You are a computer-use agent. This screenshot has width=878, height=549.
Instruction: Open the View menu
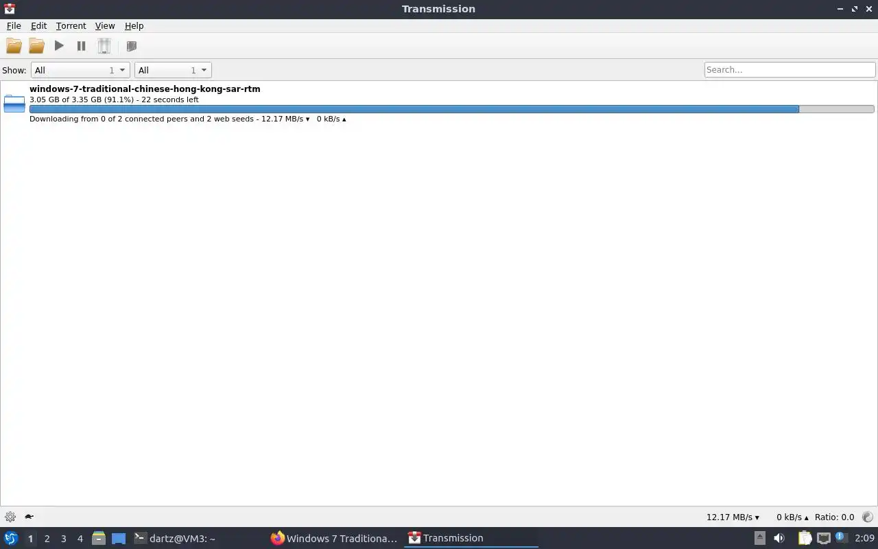coord(104,25)
